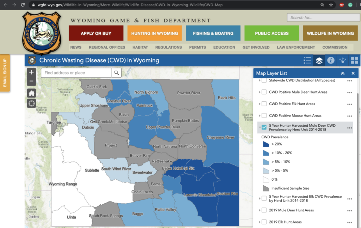Enable Statewide CWD Distribution layer checkbox
Image resolution: width=361 pixels, height=228 pixels.
tap(264, 80)
